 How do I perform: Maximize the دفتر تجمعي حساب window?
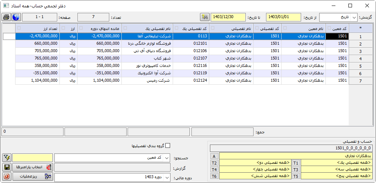pos(350,6)
